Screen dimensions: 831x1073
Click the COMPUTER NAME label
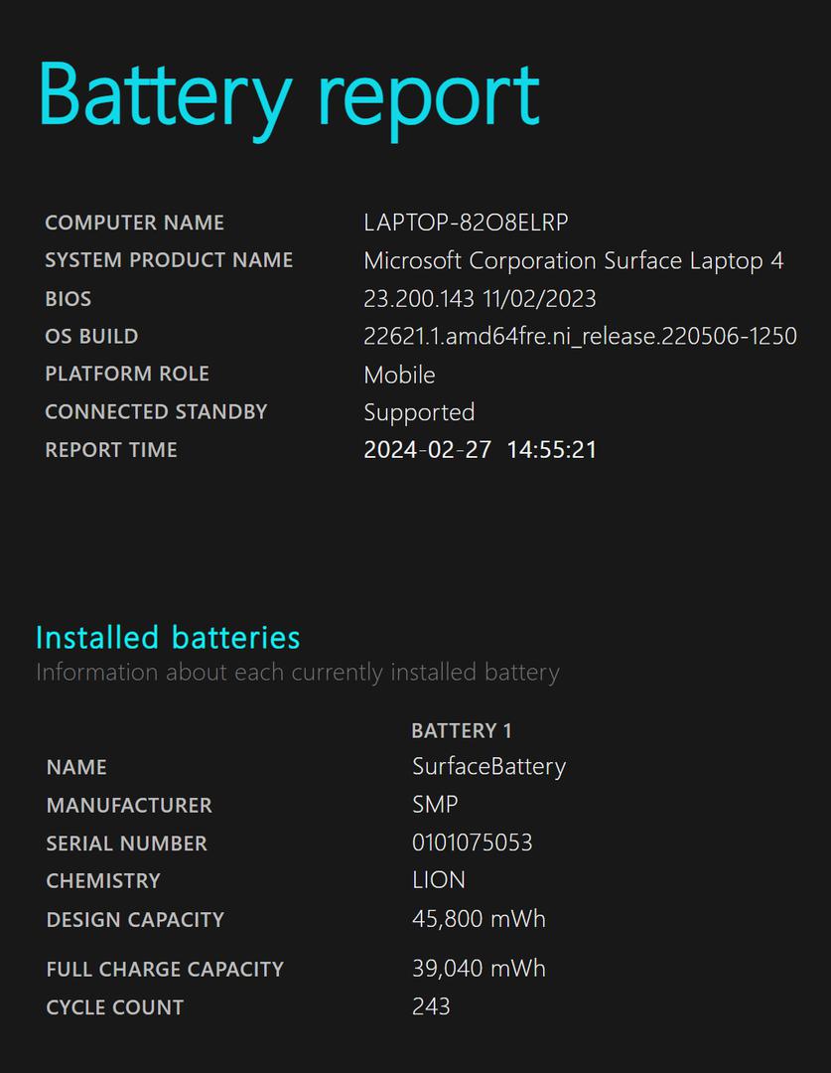[135, 223]
